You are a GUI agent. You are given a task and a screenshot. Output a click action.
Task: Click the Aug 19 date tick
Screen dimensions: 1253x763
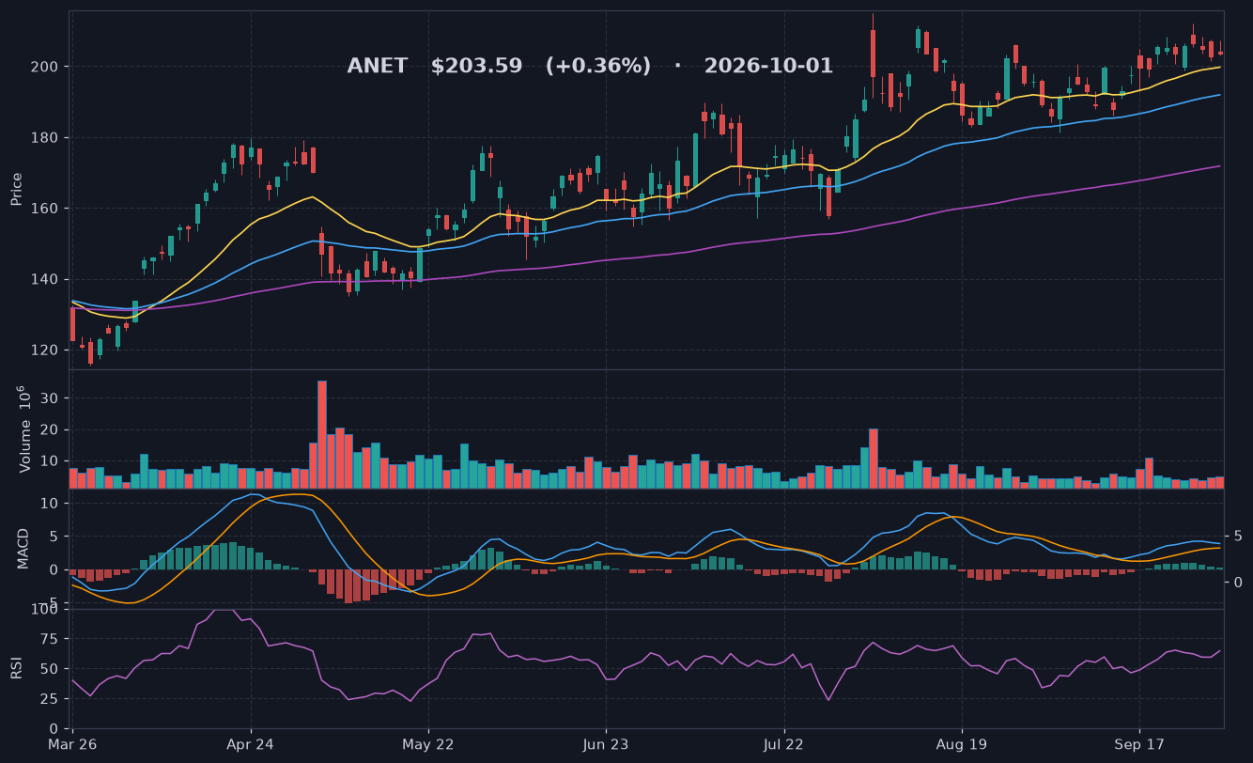point(962,744)
